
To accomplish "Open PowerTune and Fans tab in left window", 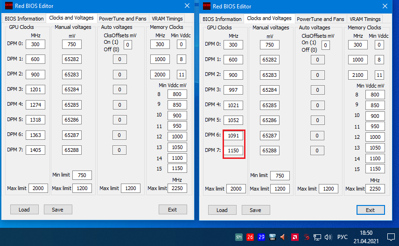I will point(123,19).
